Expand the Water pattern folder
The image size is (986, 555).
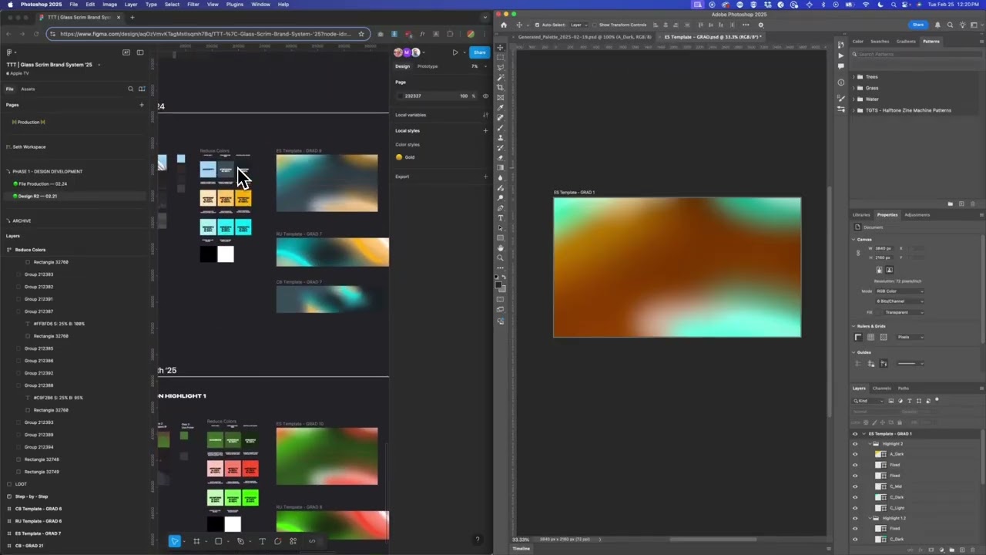[x=854, y=99]
